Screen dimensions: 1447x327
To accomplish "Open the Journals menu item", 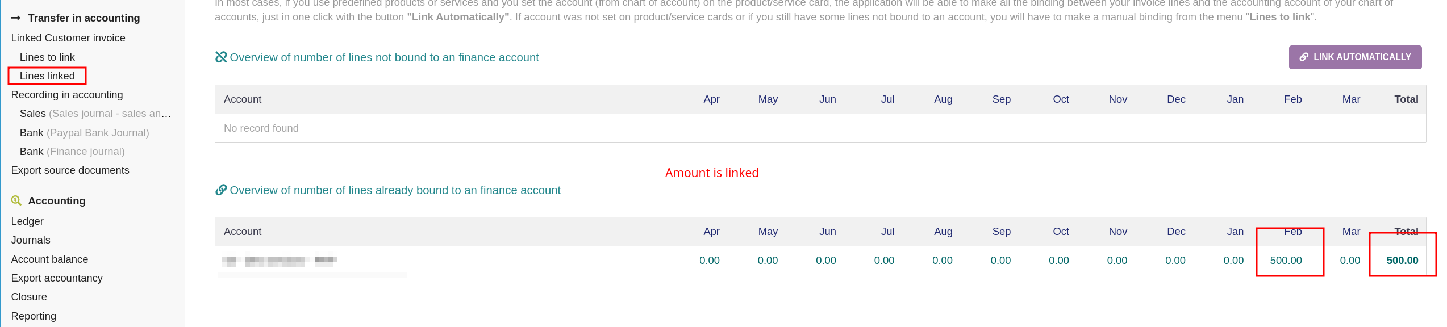I will pyautogui.click(x=31, y=240).
